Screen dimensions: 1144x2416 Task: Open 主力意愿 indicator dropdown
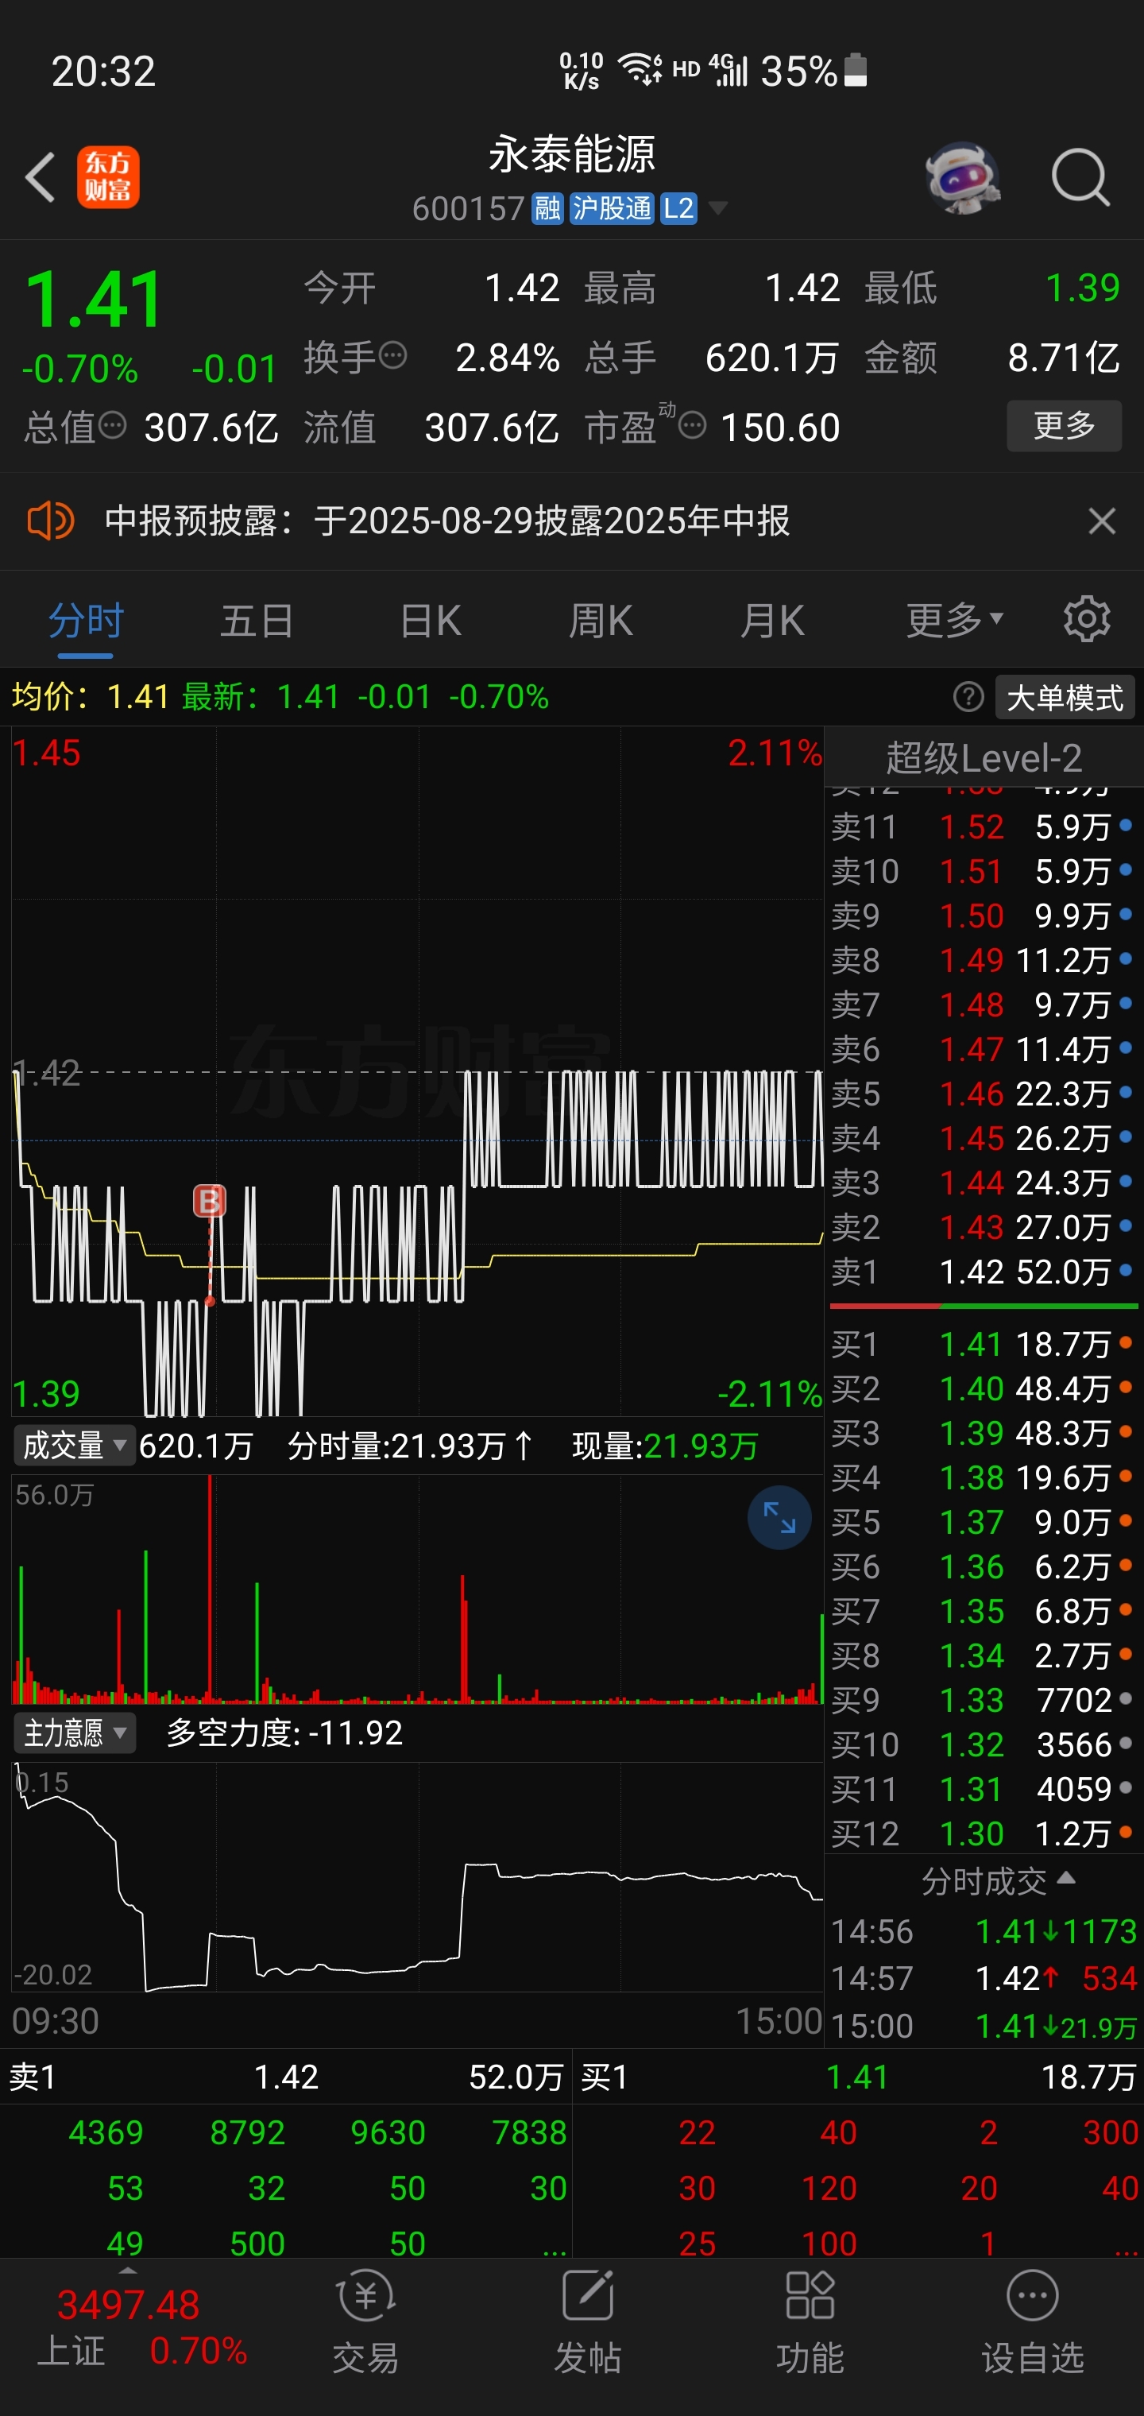click(73, 1733)
